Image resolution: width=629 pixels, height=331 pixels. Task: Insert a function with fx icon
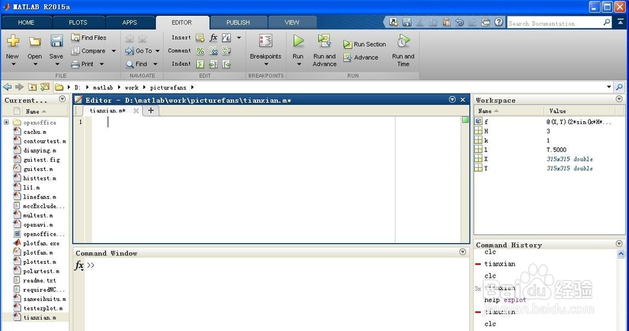(x=213, y=38)
